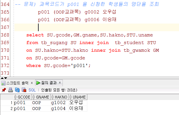The width and height of the screenshot is (179, 115).
Task: Delete row using red X icon
Action: click(x=24, y=90)
